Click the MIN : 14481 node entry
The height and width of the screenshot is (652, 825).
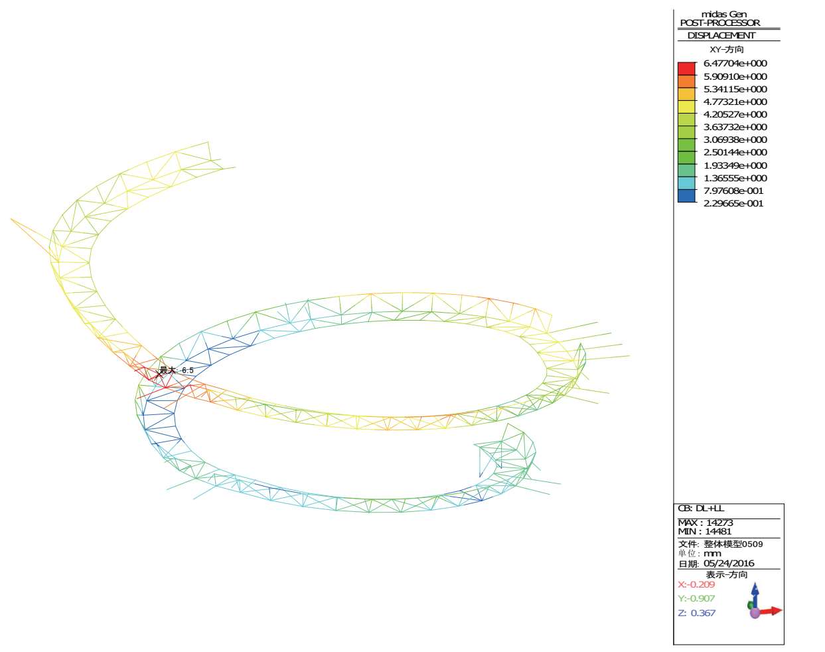(705, 531)
